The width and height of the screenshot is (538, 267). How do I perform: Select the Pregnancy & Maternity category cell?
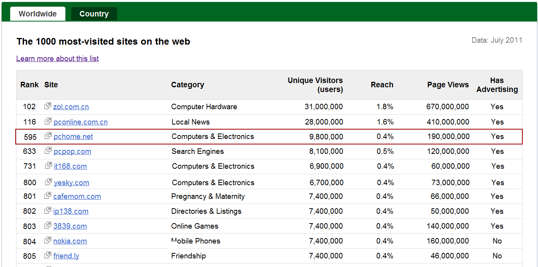click(x=208, y=197)
